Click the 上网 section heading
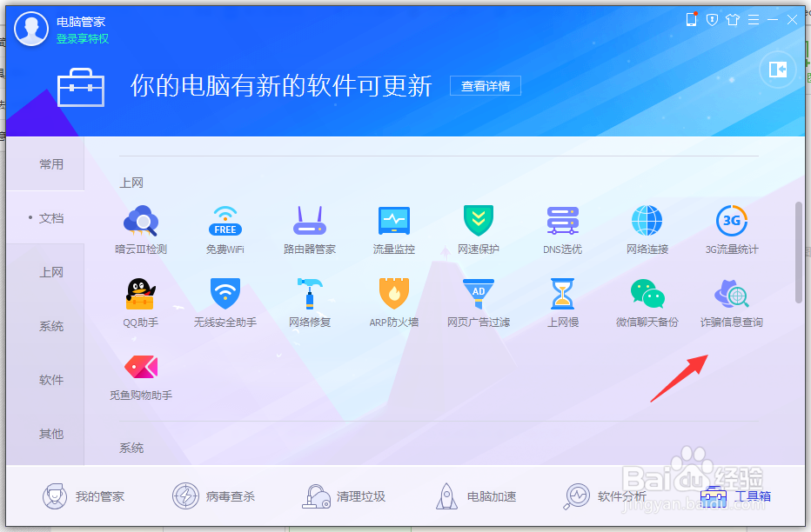 tap(131, 183)
